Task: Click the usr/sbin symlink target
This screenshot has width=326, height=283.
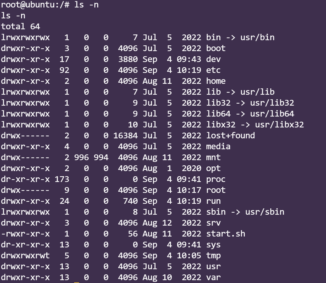Action: [264, 212]
